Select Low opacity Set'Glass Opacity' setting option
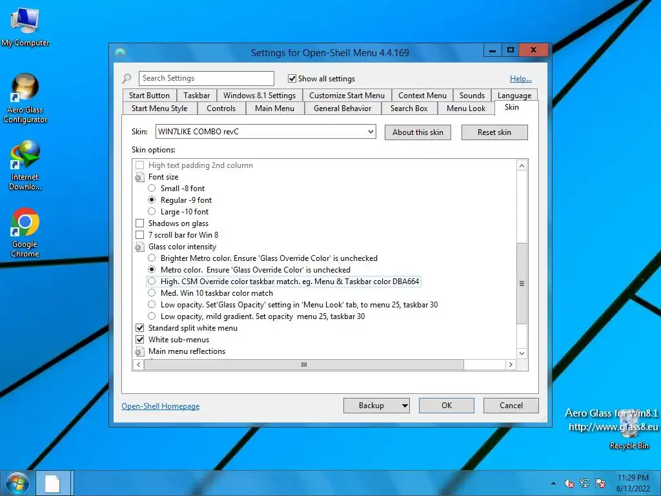 point(152,305)
